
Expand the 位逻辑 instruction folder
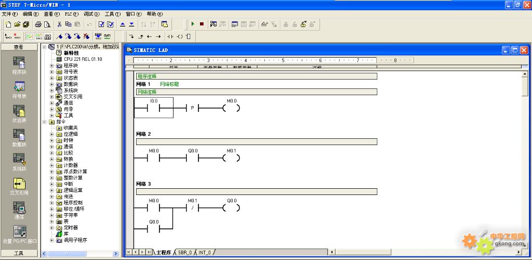coord(52,134)
